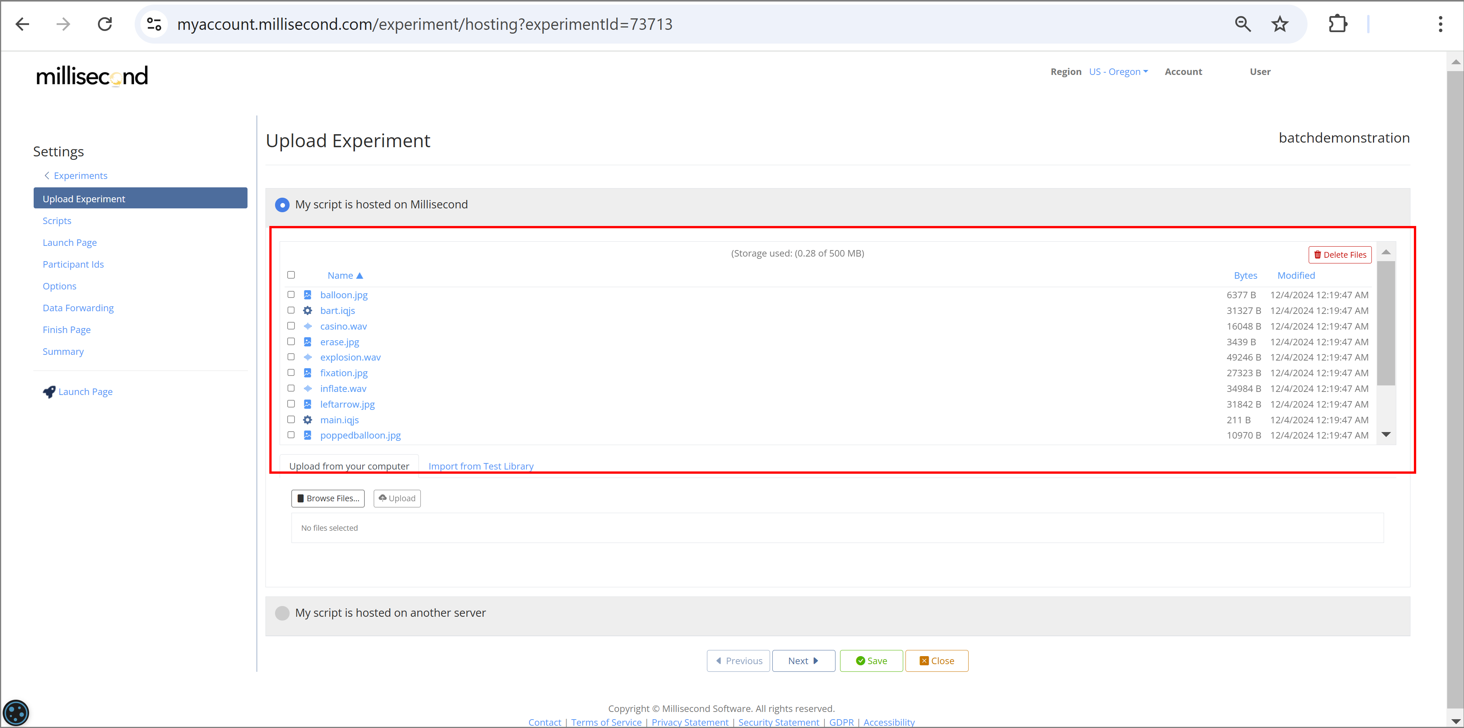Open the Summary settings page
The image size is (1464, 728).
pos(63,351)
